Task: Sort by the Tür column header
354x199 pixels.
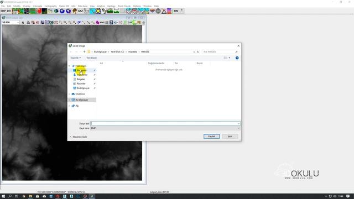Action: point(176,64)
